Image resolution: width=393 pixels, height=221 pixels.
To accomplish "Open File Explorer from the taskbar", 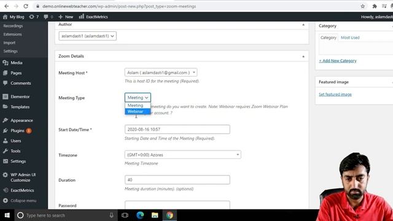I will pyautogui.click(x=155, y=215).
